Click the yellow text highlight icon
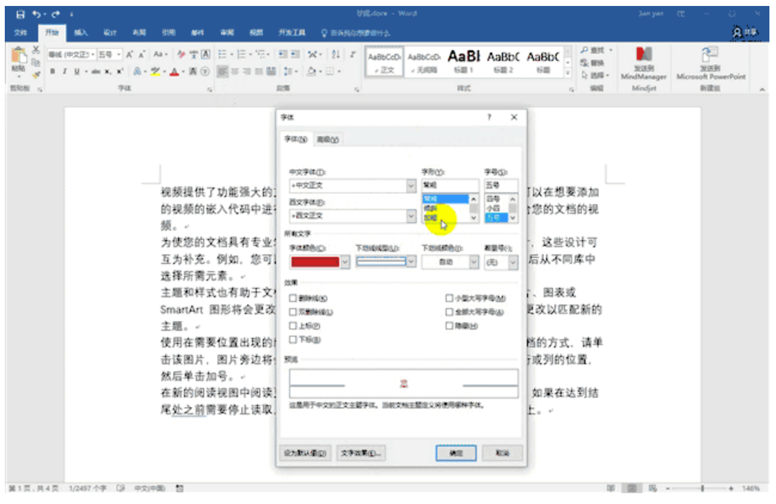This screenshot has height=504, width=776. pos(155,71)
